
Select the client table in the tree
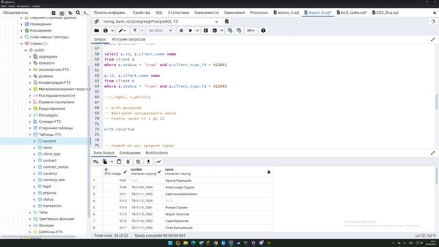(47, 148)
